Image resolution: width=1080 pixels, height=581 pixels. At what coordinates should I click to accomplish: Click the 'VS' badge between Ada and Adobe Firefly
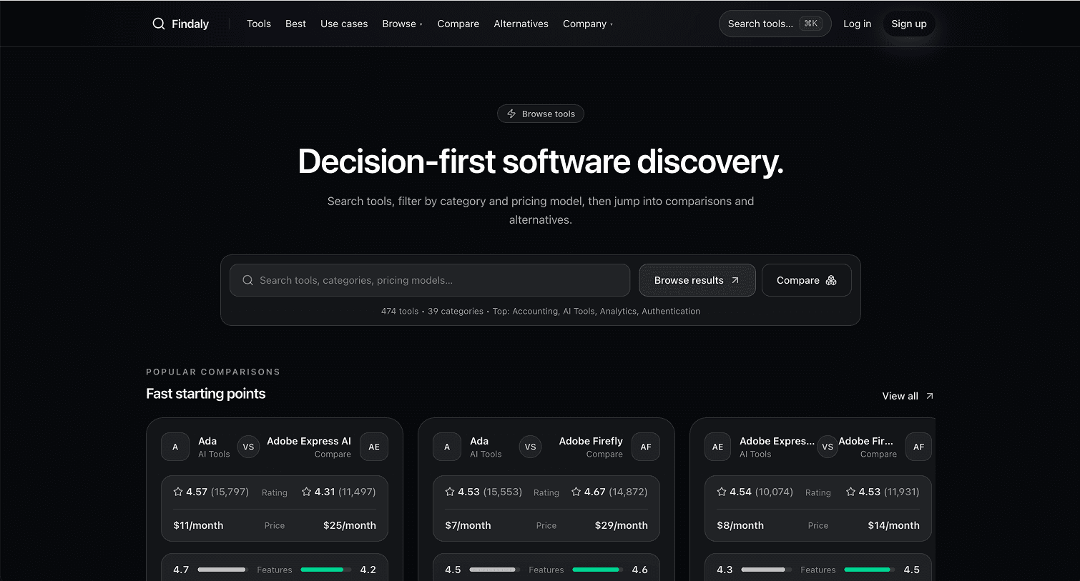click(x=530, y=447)
